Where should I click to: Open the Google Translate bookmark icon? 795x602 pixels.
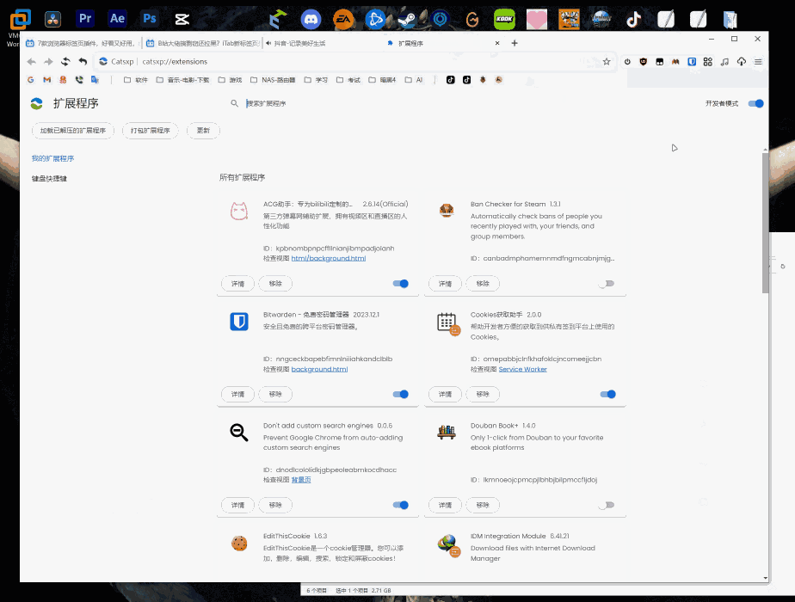coord(95,80)
